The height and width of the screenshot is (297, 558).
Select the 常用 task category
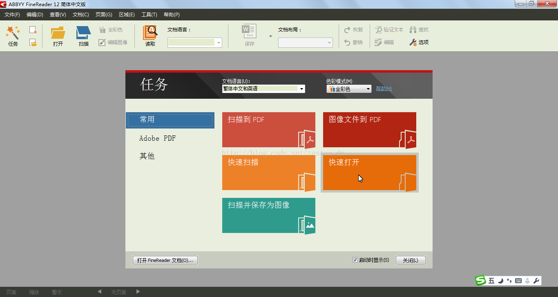(170, 120)
